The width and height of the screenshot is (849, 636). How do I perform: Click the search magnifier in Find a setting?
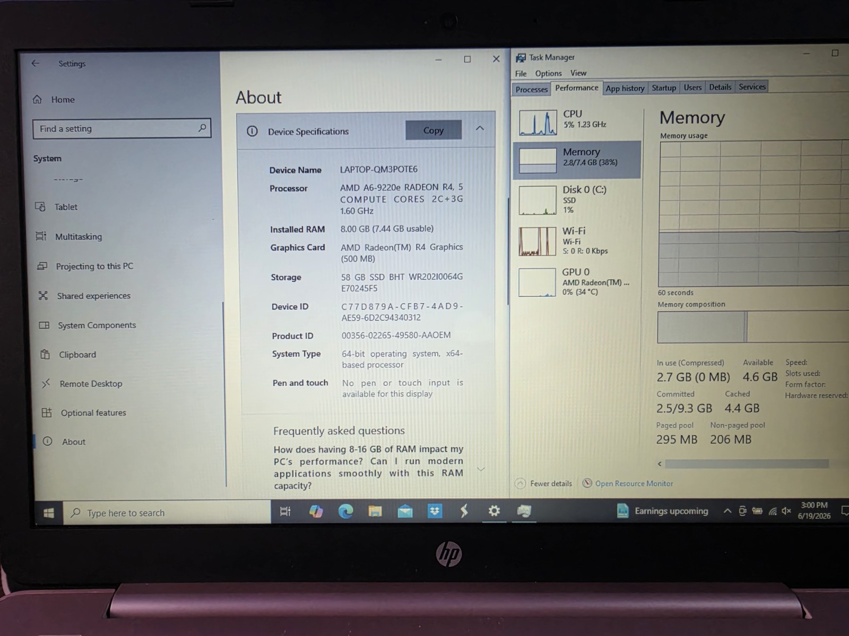click(x=202, y=128)
